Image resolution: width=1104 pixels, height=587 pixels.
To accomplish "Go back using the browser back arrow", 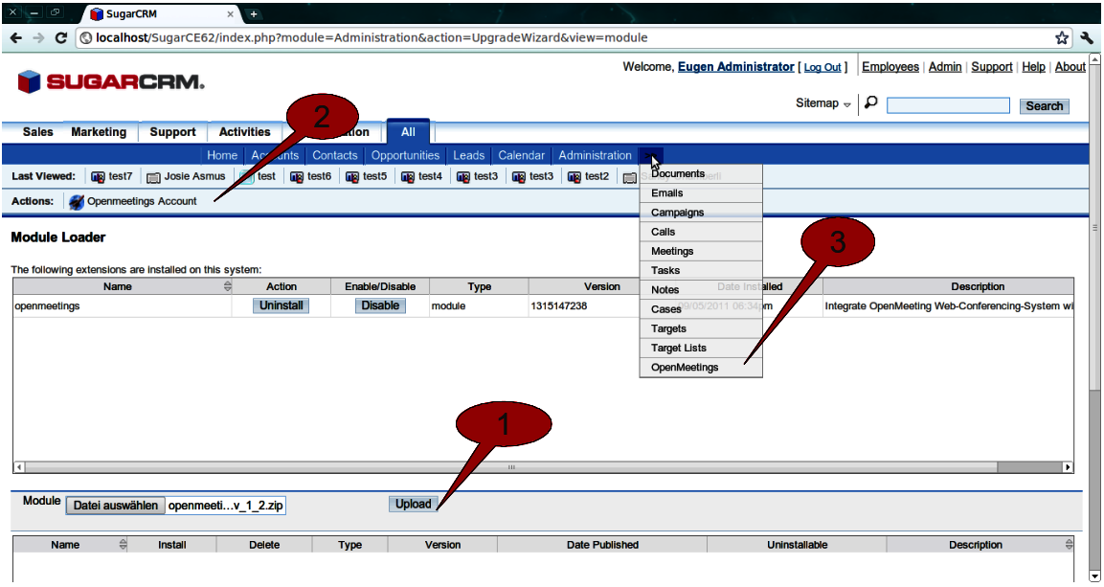I will [16, 38].
